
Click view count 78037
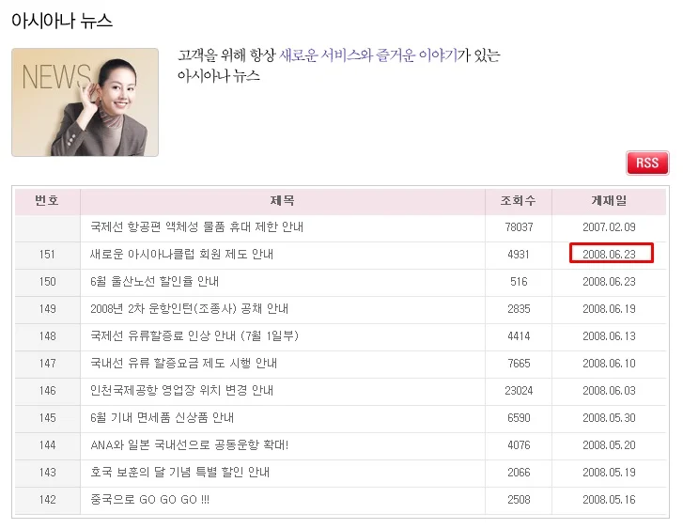[x=519, y=227]
